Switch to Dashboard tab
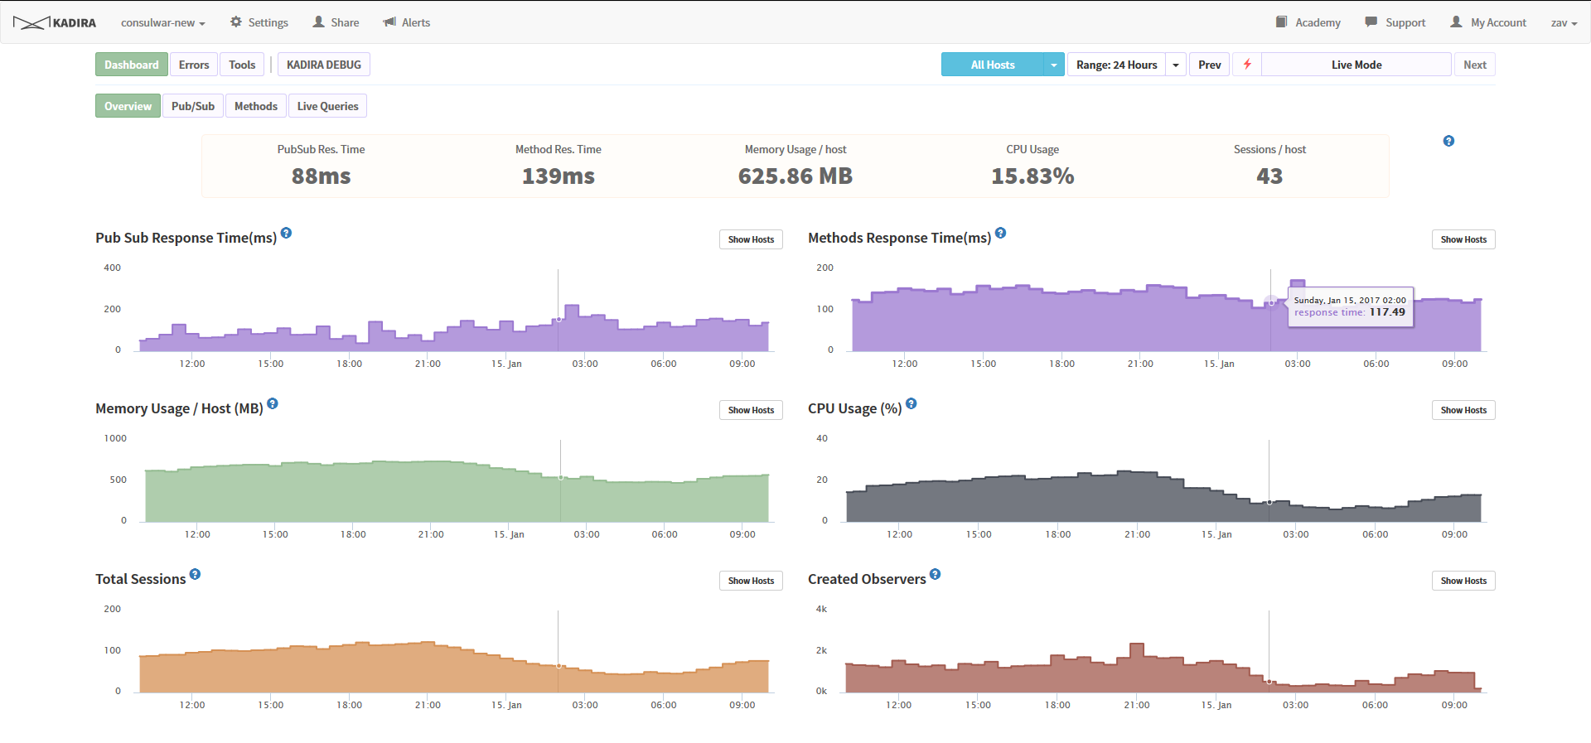The height and width of the screenshot is (743, 1591). (x=131, y=65)
